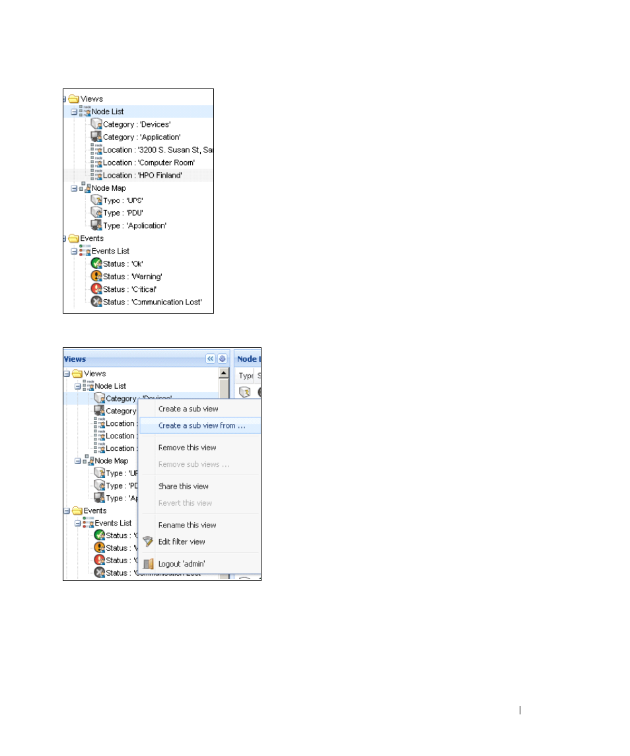630x756 pixels.
Task: Click Node Map icon in lower panel
Action: pyautogui.click(x=88, y=460)
